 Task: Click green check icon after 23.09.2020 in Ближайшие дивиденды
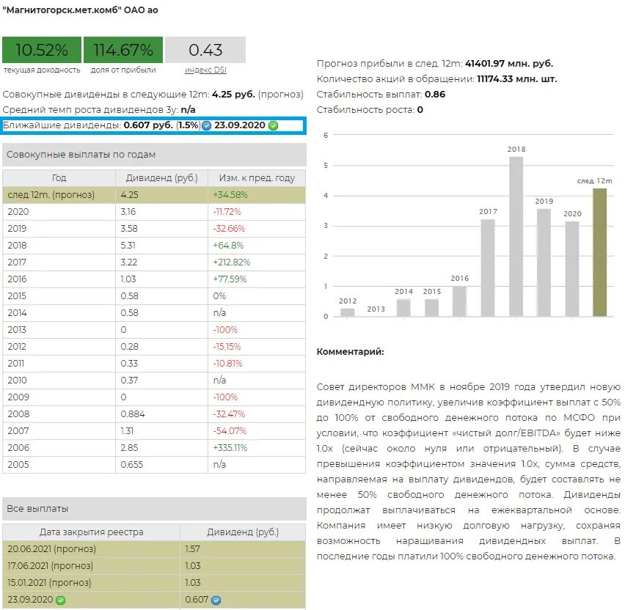(x=273, y=125)
